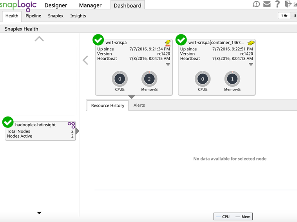
Task: Click yellow elephant icon on container node
Action: [x=251, y=43]
